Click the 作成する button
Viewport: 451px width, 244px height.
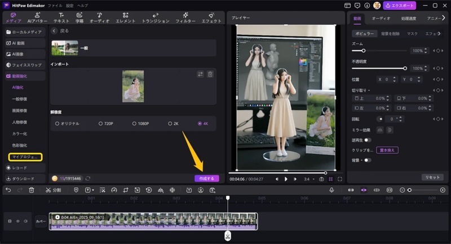pyautogui.click(x=206, y=178)
